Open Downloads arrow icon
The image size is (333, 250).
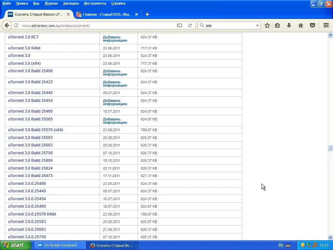289,25
